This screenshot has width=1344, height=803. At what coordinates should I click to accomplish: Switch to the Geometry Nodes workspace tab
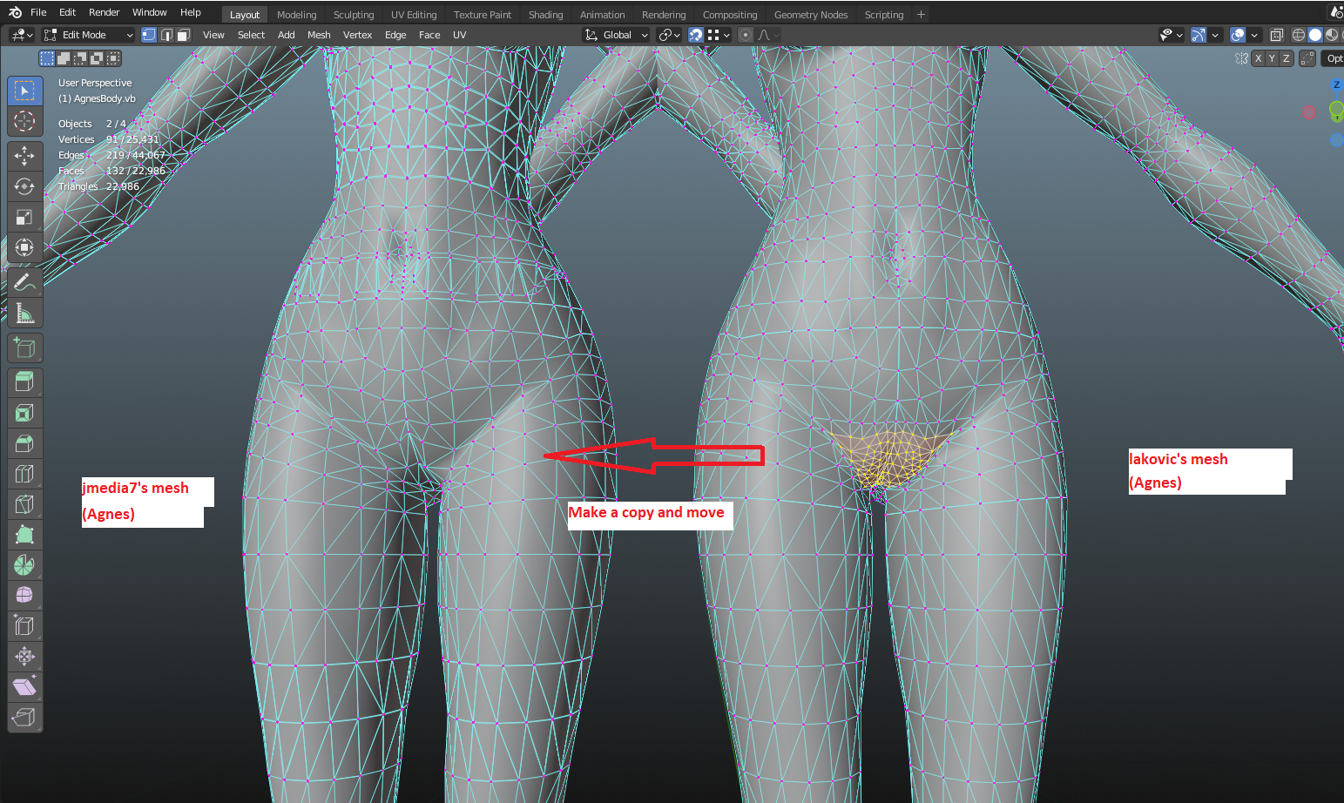[x=811, y=15]
